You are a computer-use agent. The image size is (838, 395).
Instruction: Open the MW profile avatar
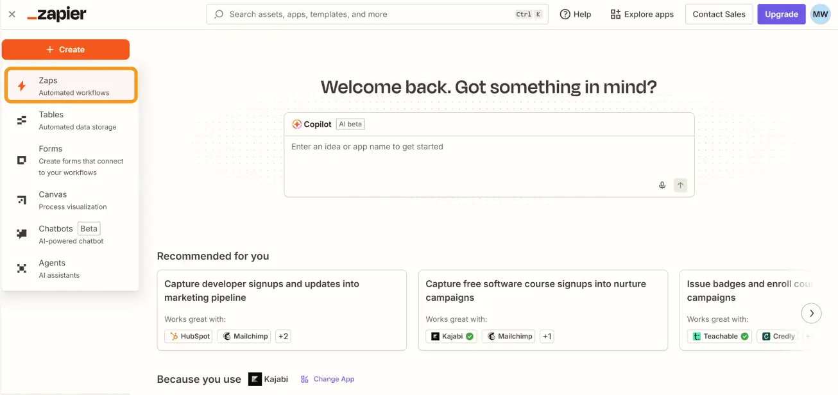[820, 14]
